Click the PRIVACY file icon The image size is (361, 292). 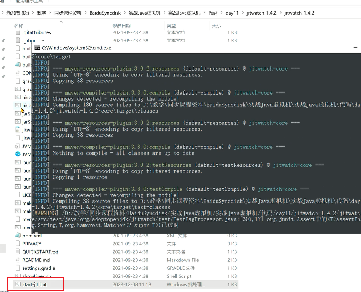18,244
